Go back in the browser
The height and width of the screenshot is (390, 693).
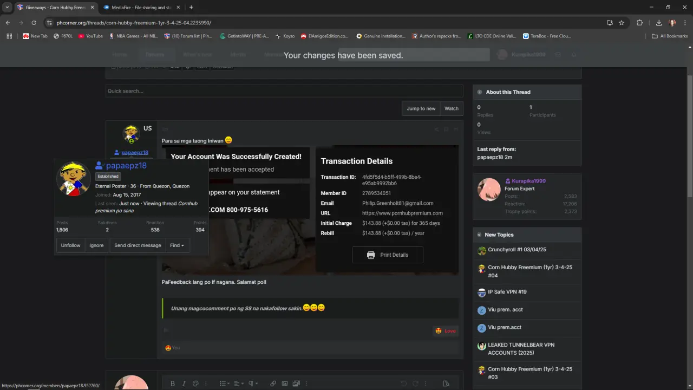pos(8,23)
